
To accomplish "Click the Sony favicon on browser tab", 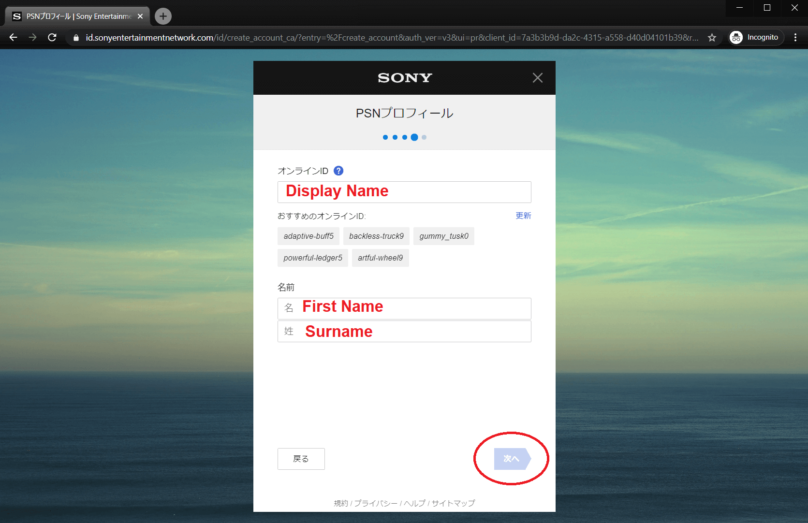I will pyautogui.click(x=17, y=16).
